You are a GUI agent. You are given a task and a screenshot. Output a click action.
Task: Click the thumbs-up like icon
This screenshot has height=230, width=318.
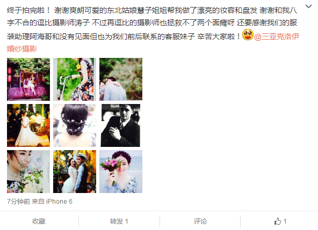(278, 221)
